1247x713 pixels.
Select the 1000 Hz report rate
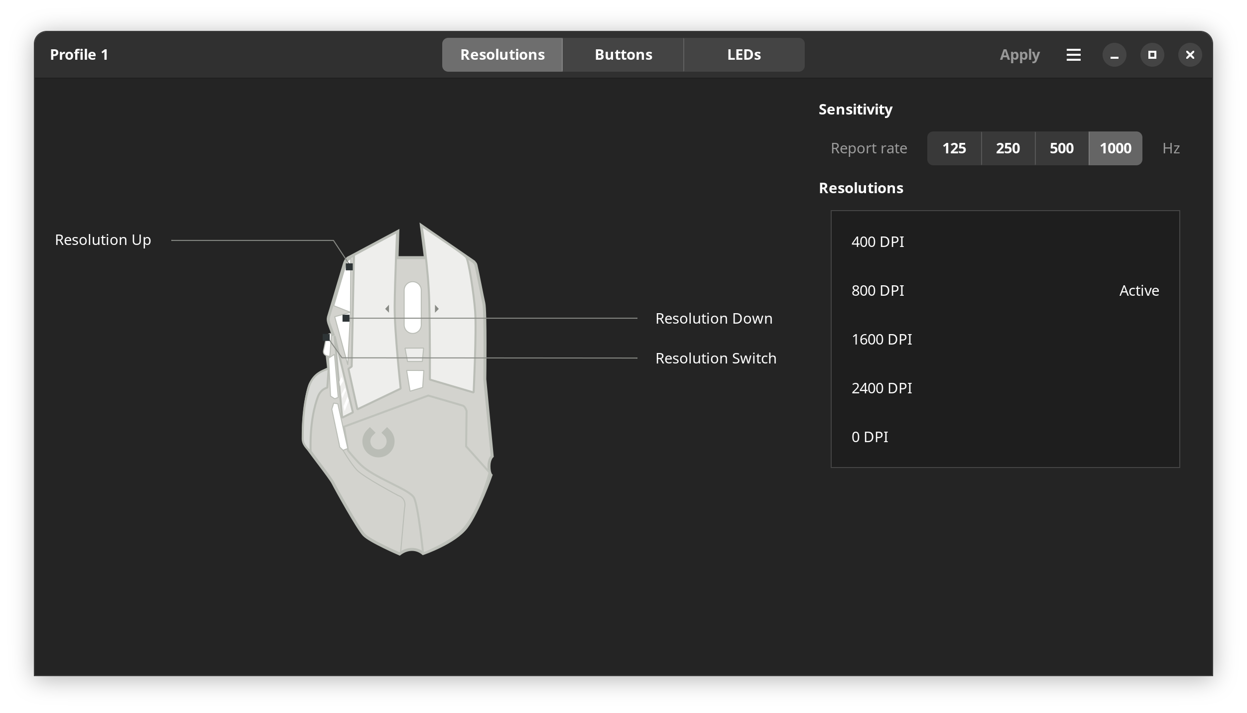tap(1115, 148)
